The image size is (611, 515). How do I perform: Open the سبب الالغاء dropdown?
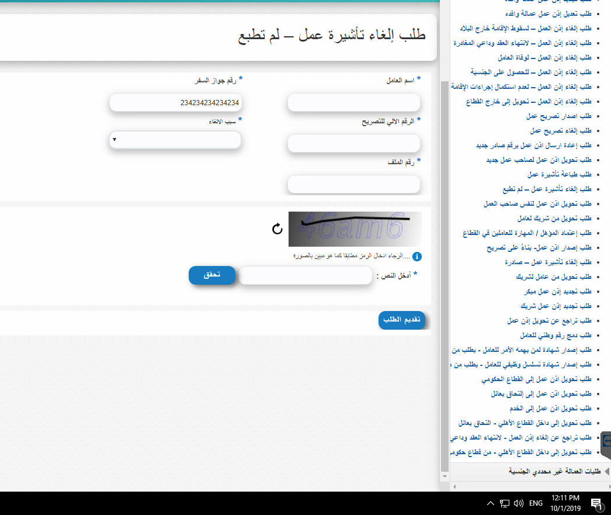(175, 140)
